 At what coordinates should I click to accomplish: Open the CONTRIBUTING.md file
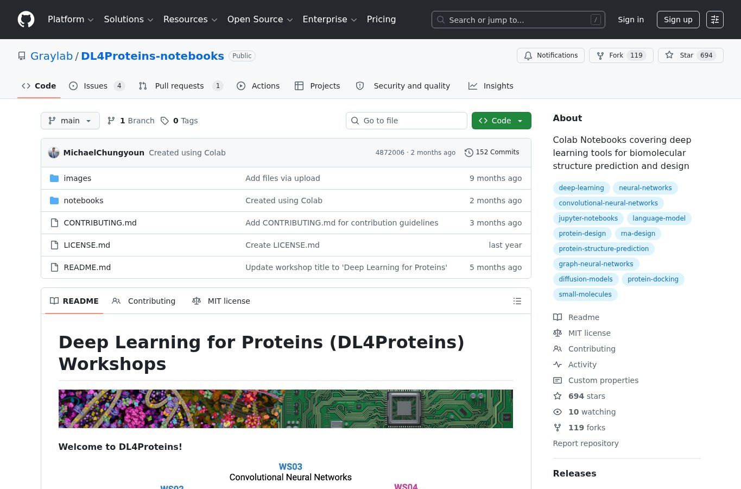pos(100,223)
